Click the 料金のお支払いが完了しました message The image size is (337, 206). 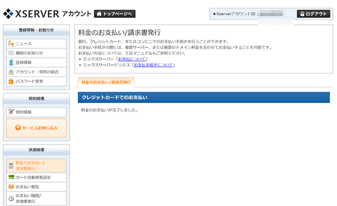(110, 110)
